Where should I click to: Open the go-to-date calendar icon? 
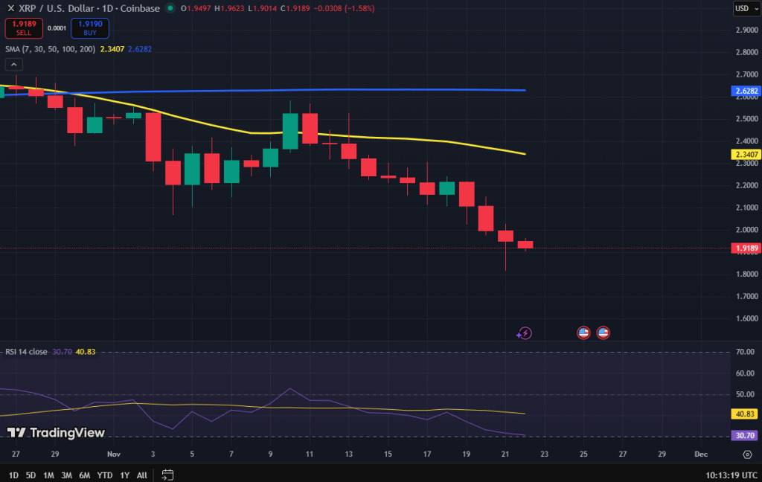[x=167, y=475]
